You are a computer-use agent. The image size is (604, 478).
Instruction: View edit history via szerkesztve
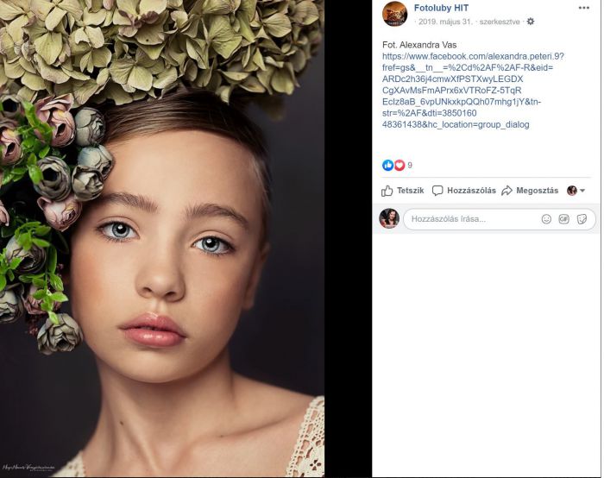[x=500, y=22]
